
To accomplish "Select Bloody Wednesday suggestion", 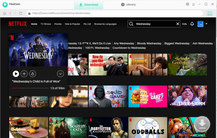I will [149, 43].
